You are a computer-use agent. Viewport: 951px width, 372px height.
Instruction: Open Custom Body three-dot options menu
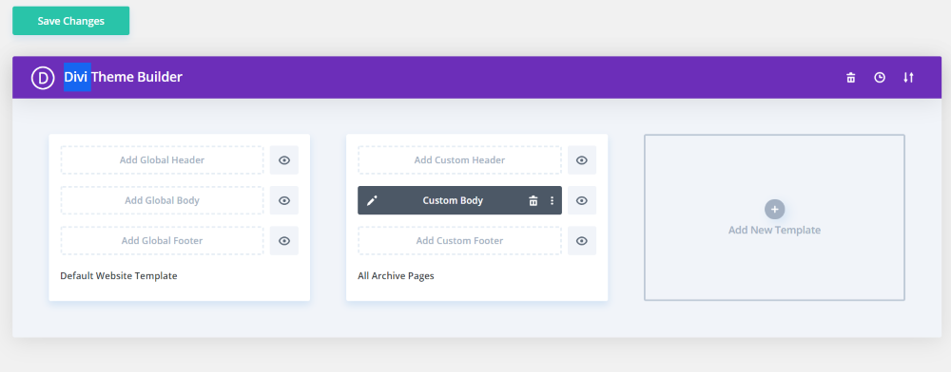pos(552,200)
